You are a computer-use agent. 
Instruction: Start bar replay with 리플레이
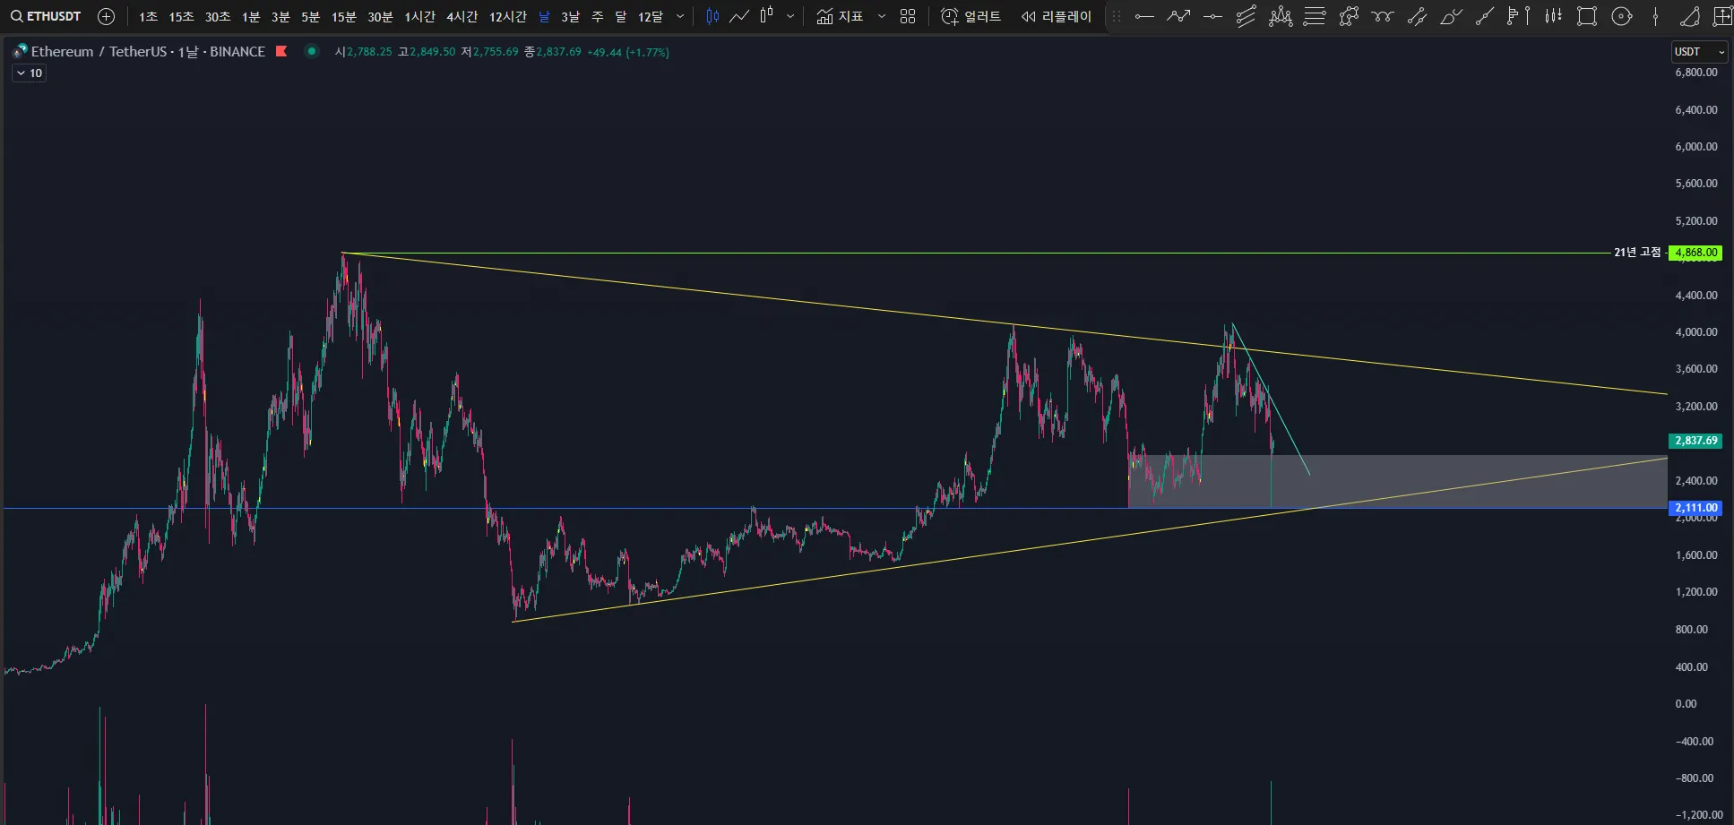coord(1057,16)
